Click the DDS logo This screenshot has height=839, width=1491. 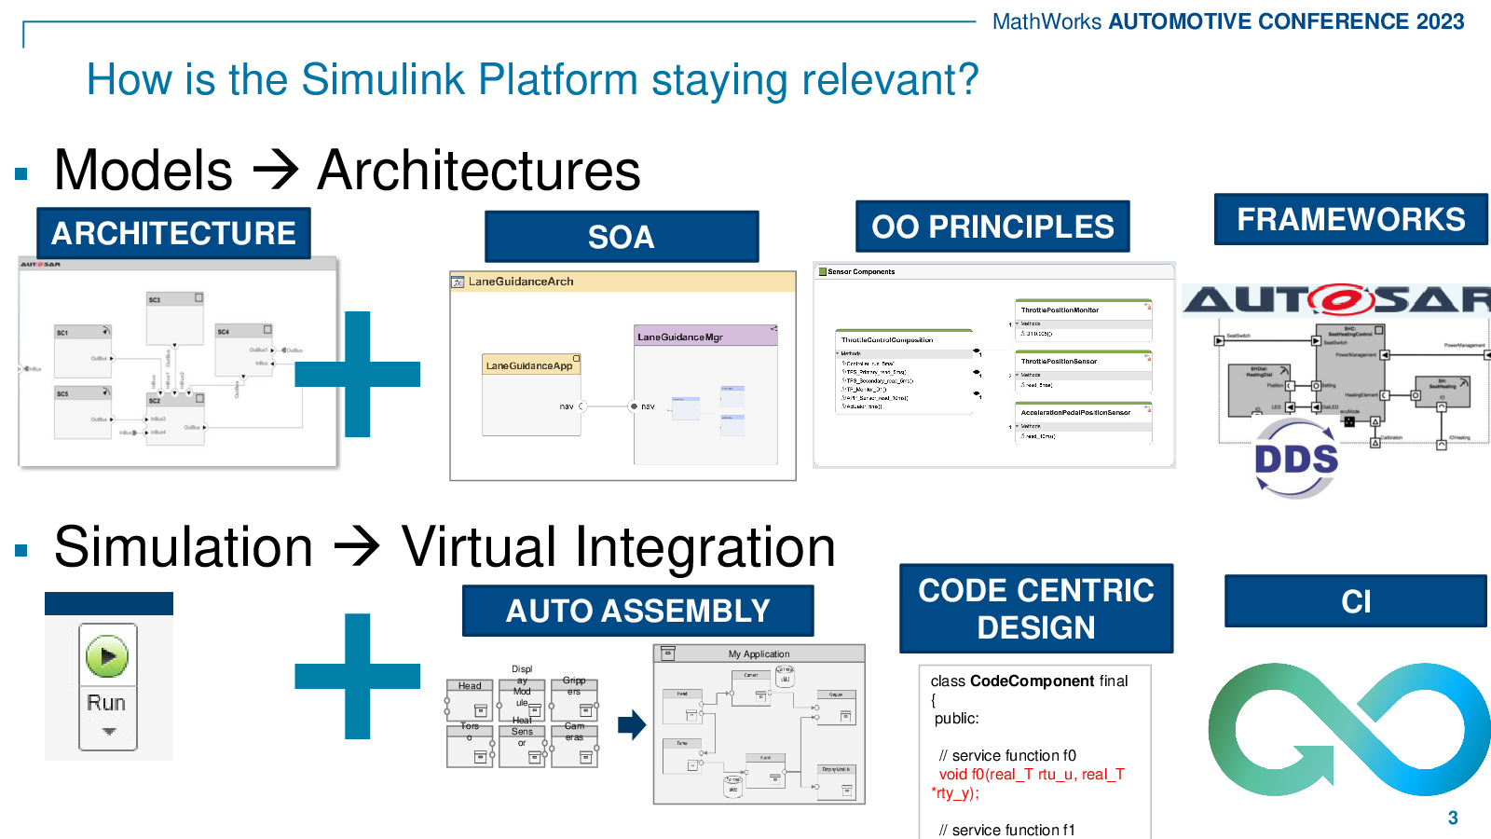(x=1295, y=459)
